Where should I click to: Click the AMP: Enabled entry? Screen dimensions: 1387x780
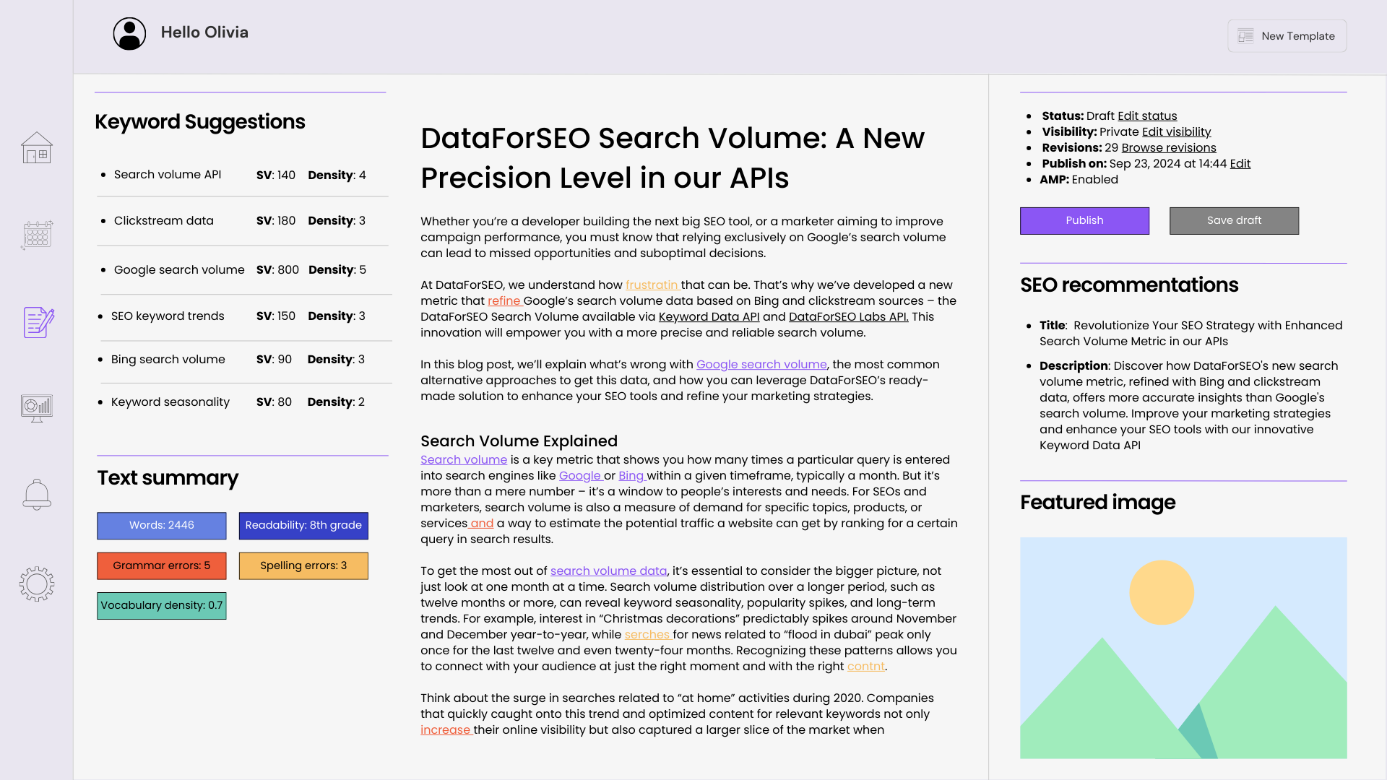point(1079,179)
